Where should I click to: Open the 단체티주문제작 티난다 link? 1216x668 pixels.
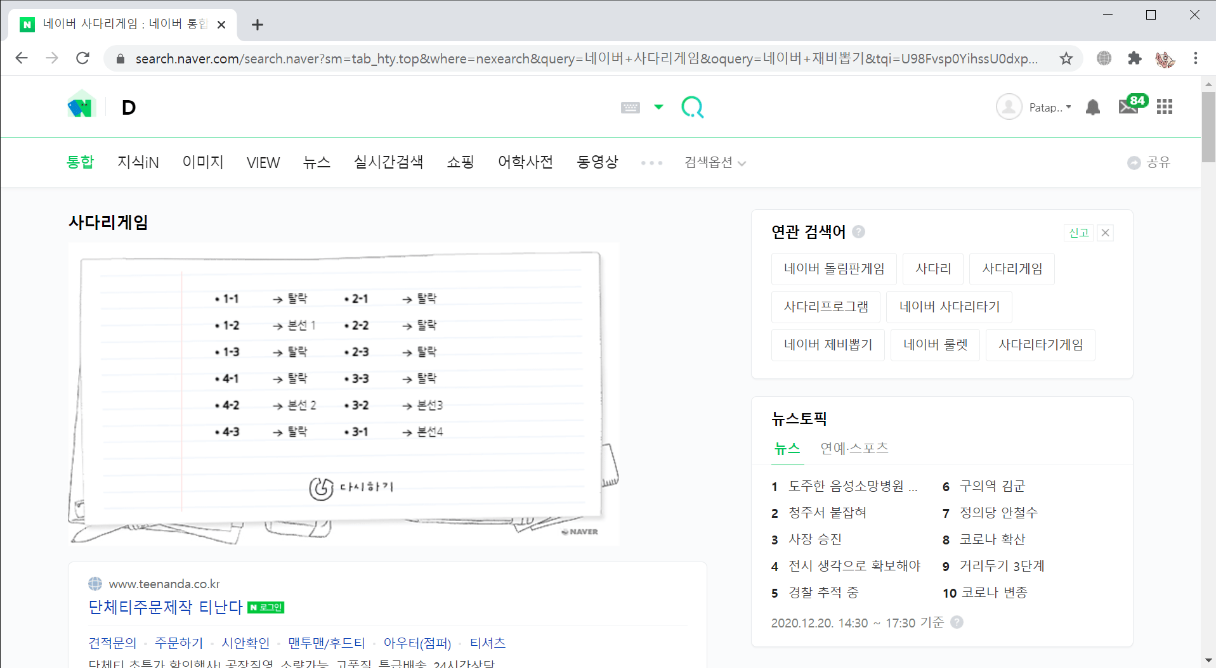(166, 607)
